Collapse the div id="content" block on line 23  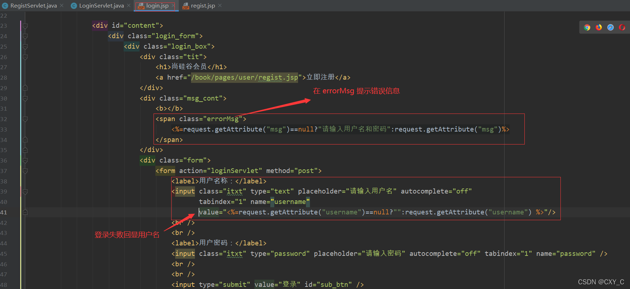tap(25, 26)
